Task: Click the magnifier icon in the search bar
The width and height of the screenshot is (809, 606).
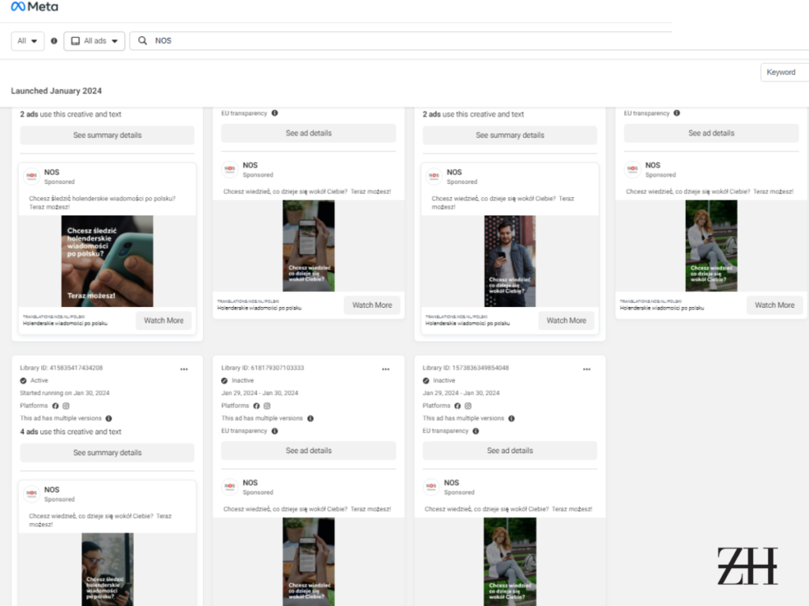Action: pyautogui.click(x=143, y=41)
